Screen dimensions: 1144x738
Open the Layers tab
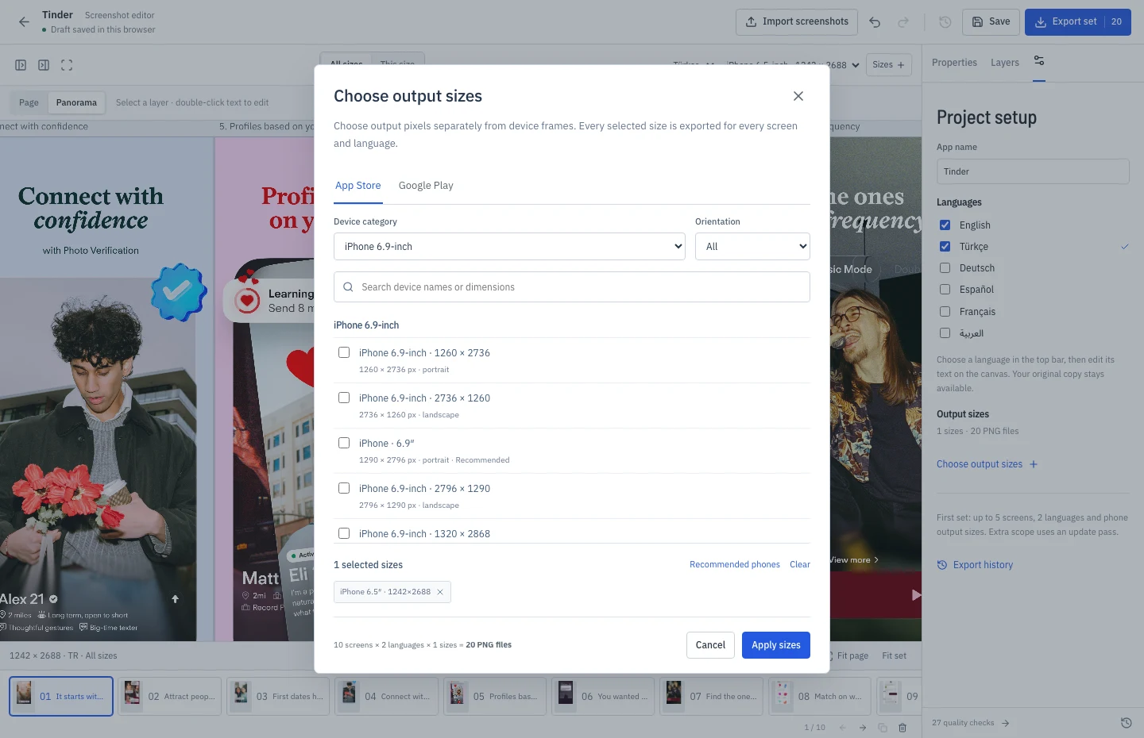tap(1005, 63)
